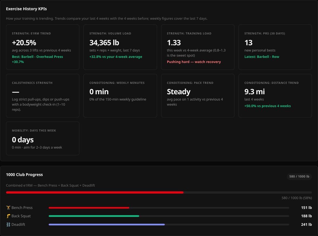
Task: Open the Mobility: Days This Week card
Action: pyautogui.click(x=43, y=138)
